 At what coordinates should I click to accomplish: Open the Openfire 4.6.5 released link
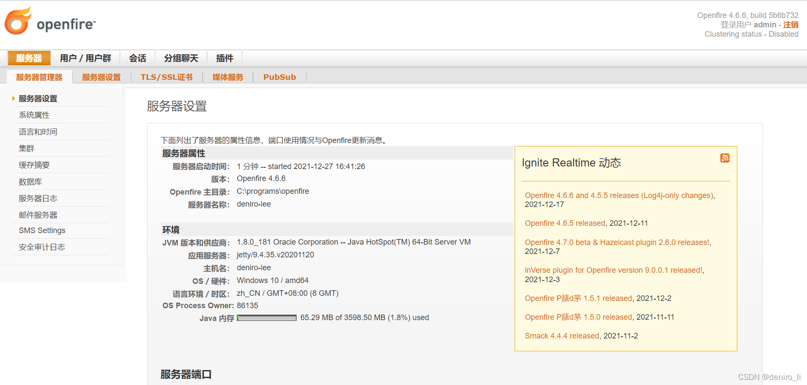click(x=565, y=223)
